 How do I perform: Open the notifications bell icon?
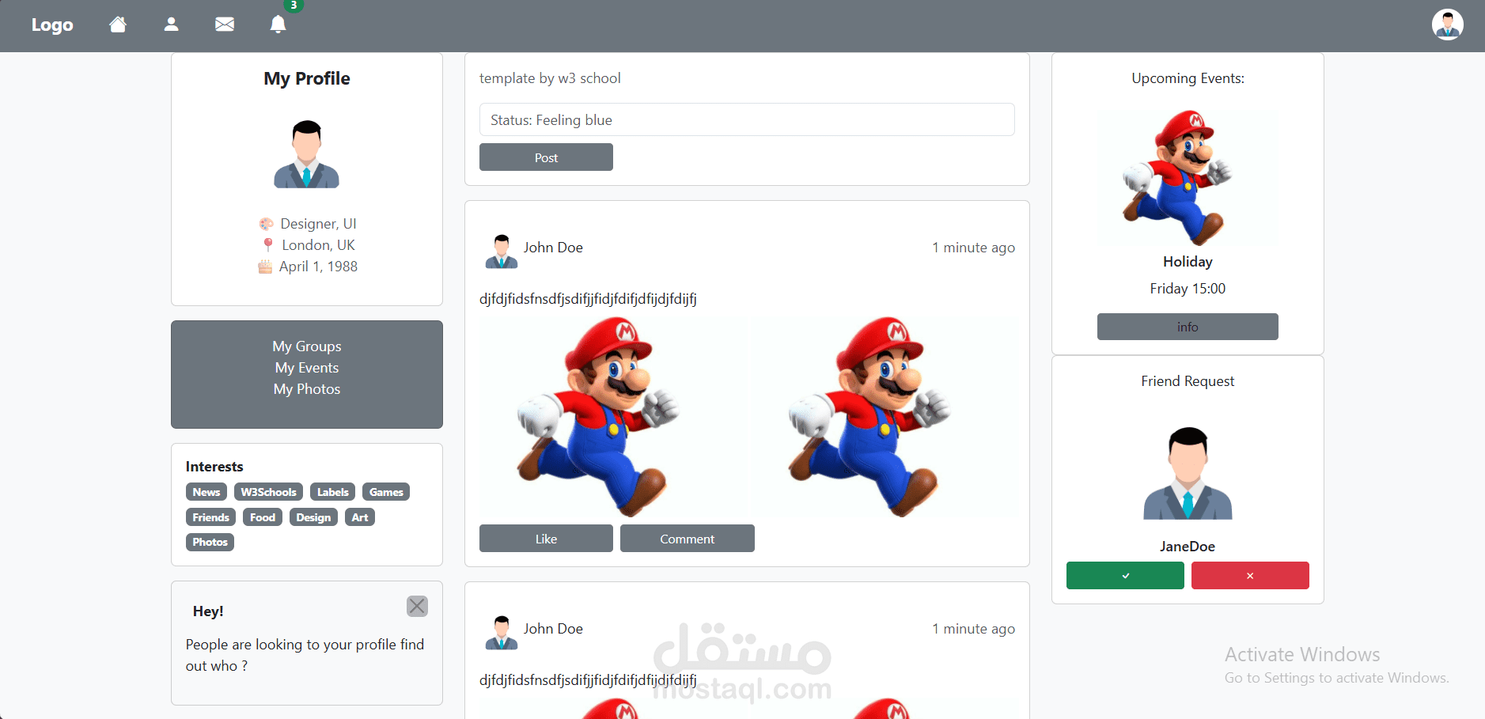278,25
